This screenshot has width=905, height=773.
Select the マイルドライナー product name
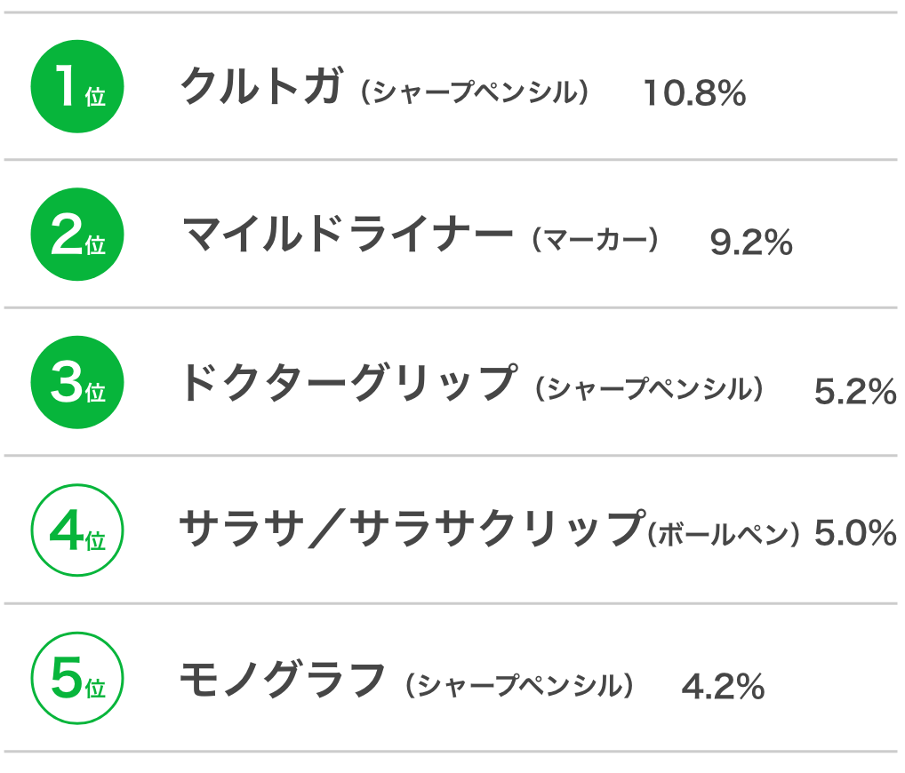[x=348, y=234]
